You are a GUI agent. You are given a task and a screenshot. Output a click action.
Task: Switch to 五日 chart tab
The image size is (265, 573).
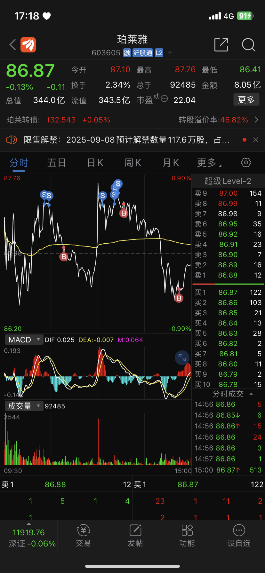pyautogui.click(x=57, y=163)
